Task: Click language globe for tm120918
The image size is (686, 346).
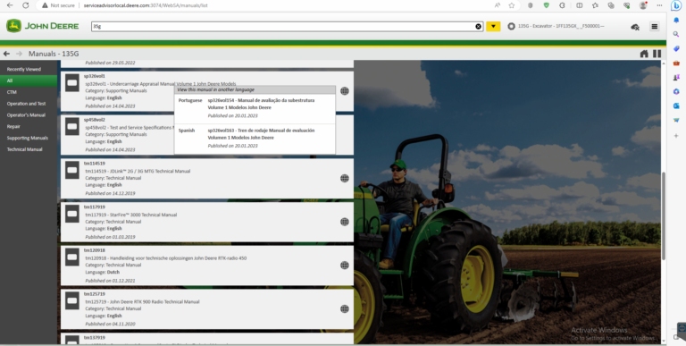Action: pos(345,265)
